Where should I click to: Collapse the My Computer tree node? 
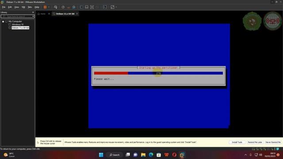[3, 22]
